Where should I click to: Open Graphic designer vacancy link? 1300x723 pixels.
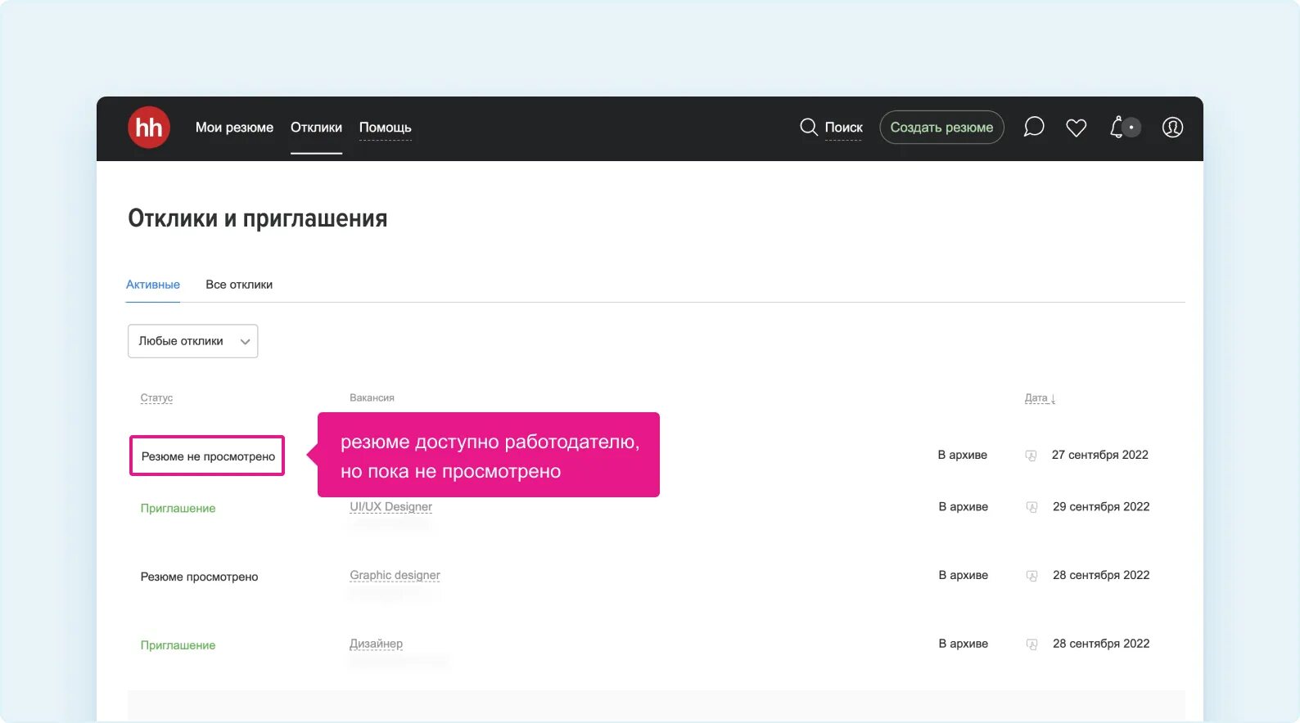click(x=395, y=576)
